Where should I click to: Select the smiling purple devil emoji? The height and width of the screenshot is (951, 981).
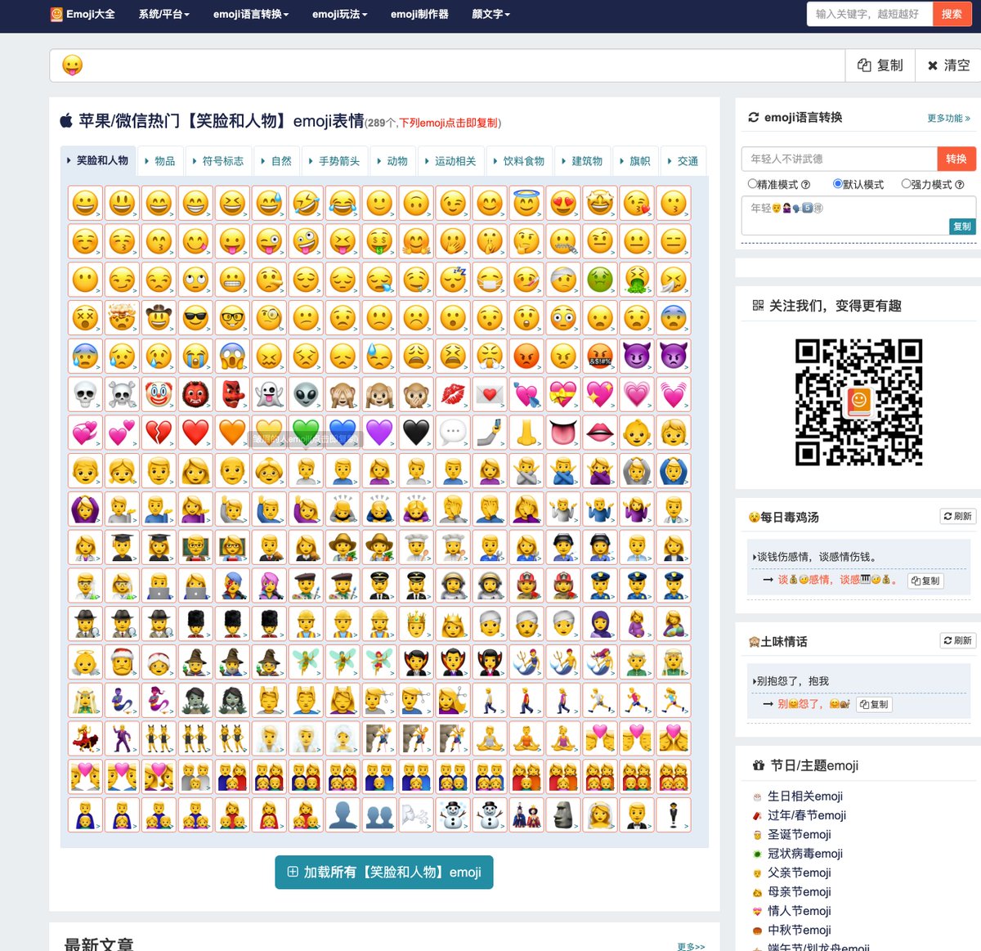[637, 356]
